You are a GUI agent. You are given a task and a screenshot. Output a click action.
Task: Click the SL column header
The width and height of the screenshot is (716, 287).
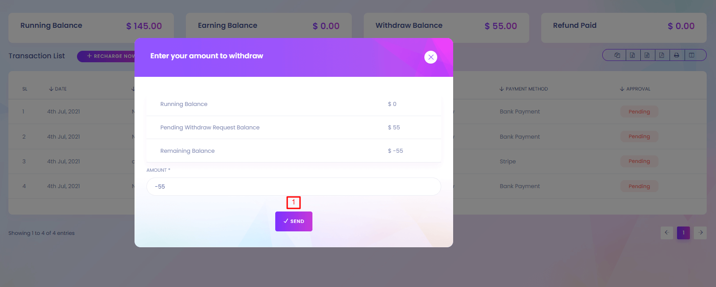point(25,89)
